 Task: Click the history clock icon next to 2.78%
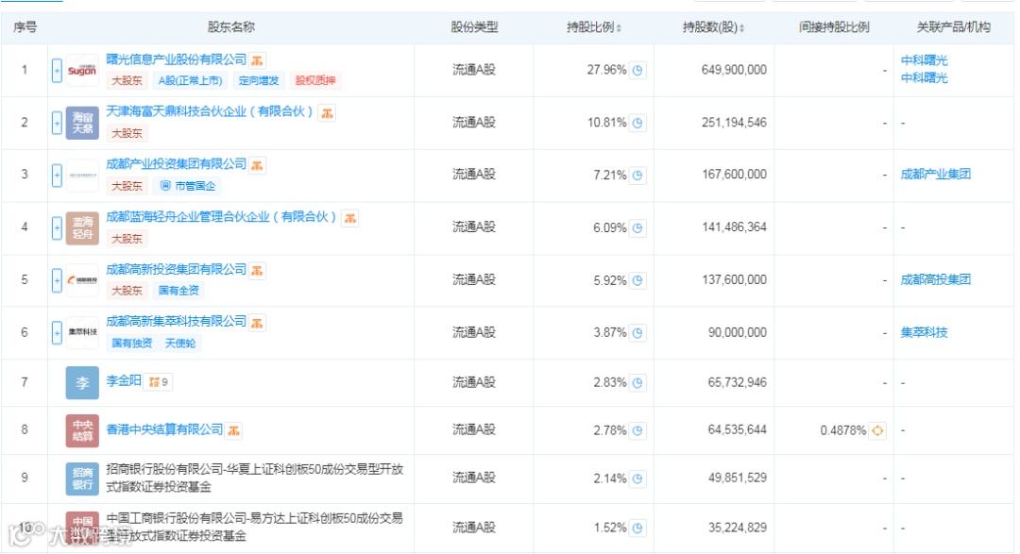click(x=638, y=430)
